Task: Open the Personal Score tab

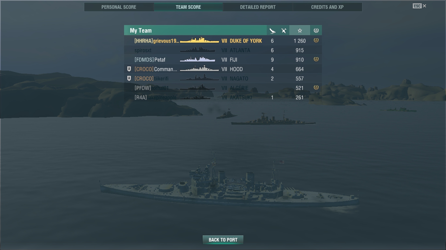Action: pos(119,7)
